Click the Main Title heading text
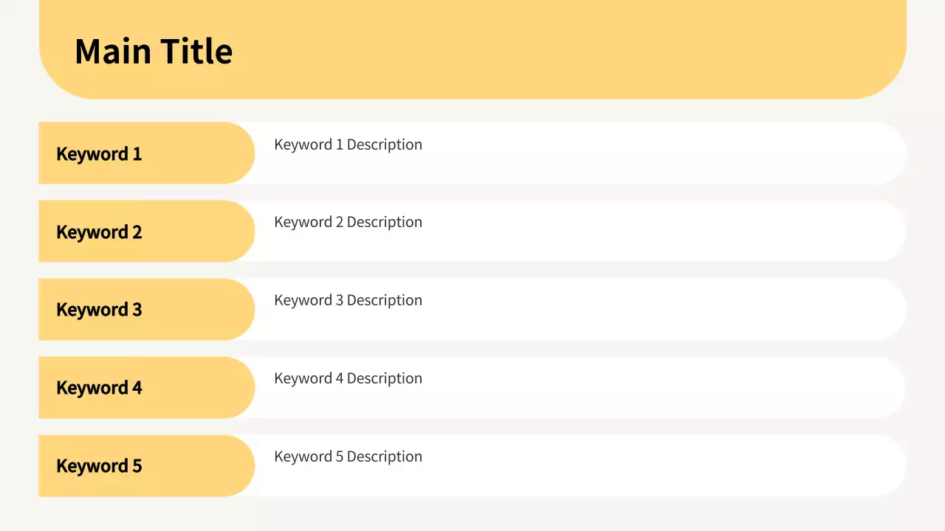This screenshot has height=531, width=945. click(x=154, y=51)
